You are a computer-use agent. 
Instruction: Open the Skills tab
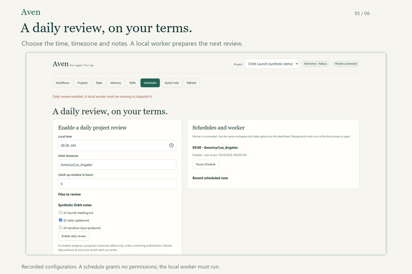132,83
